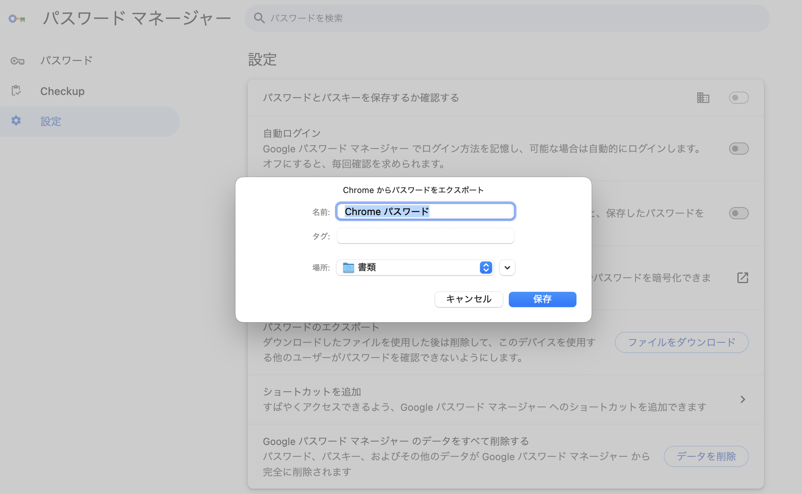Click ファイルをダウンロード button

pyautogui.click(x=682, y=342)
